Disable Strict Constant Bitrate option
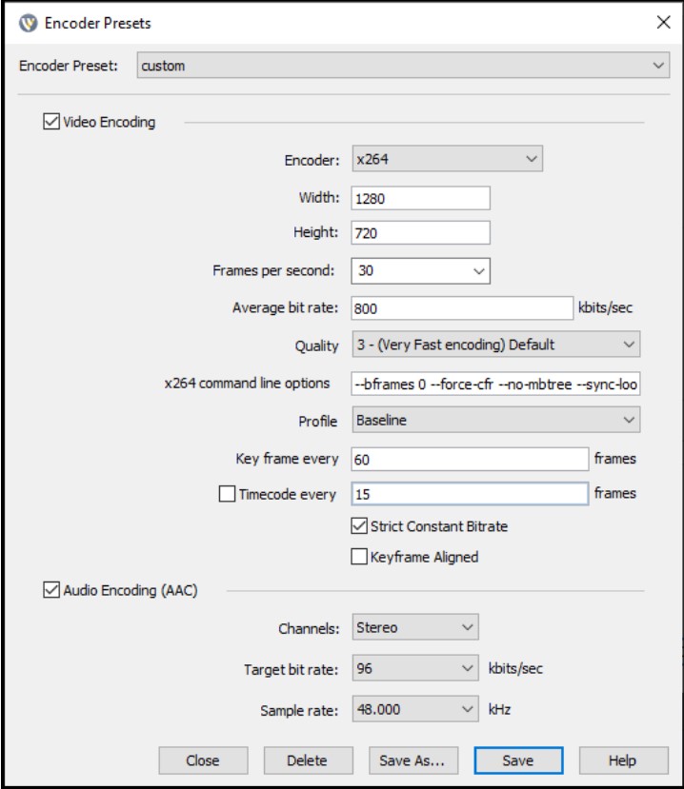This screenshot has width=684, height=789. 359,526
